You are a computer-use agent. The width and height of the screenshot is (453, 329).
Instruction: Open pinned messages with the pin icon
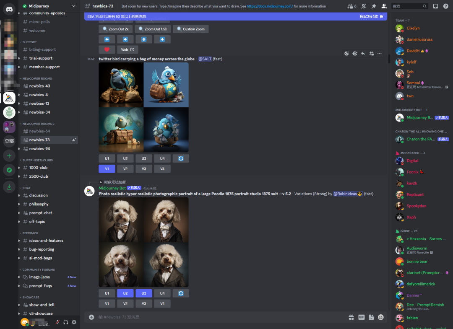tap(374, 6)
